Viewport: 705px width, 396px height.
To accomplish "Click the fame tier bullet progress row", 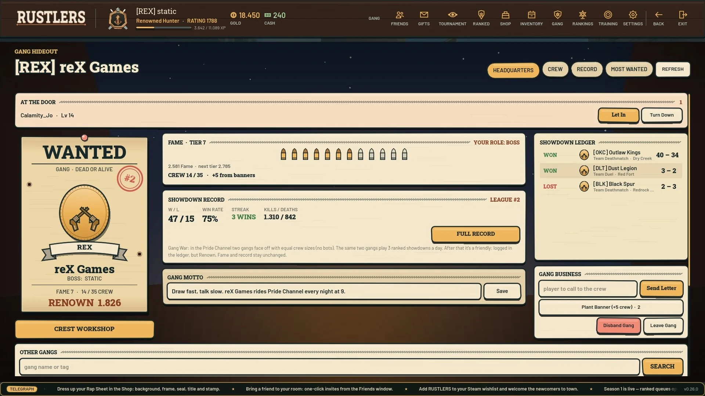I will (344, 154).
